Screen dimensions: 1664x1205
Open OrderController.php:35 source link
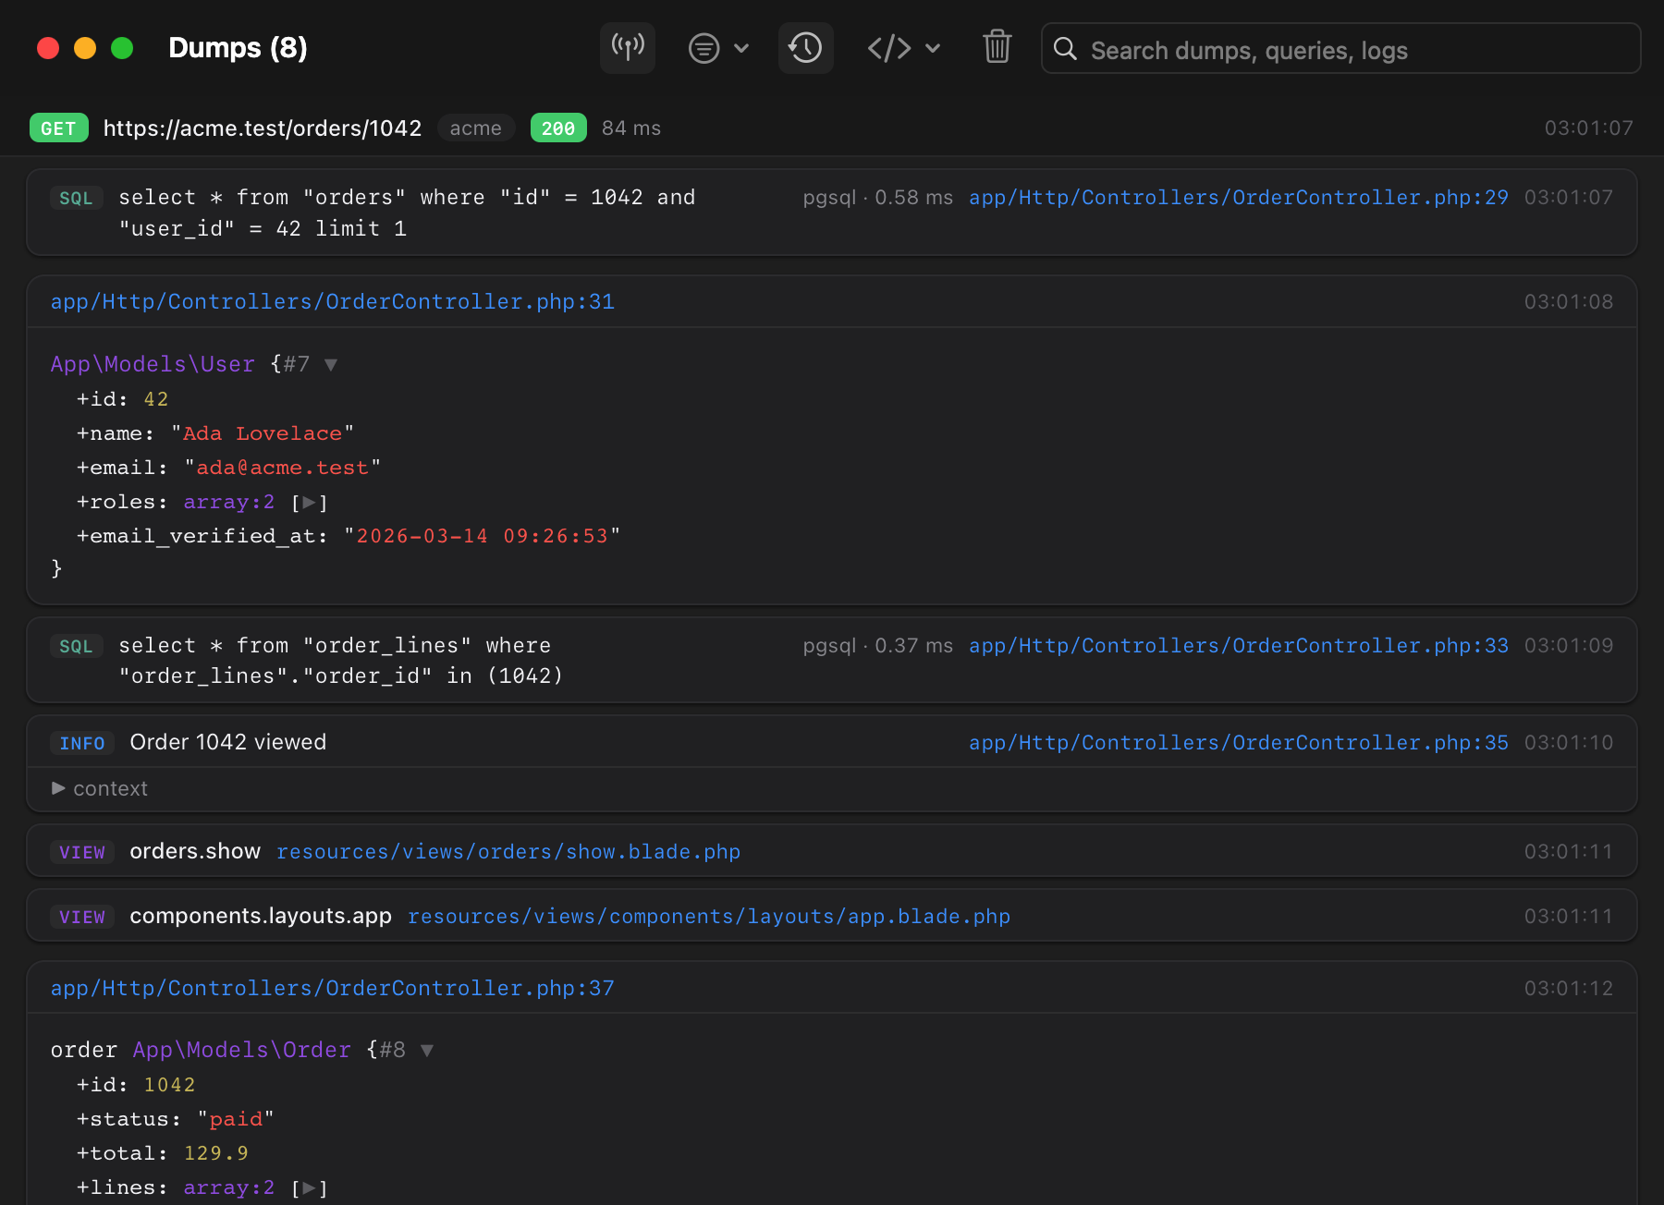1239,743
